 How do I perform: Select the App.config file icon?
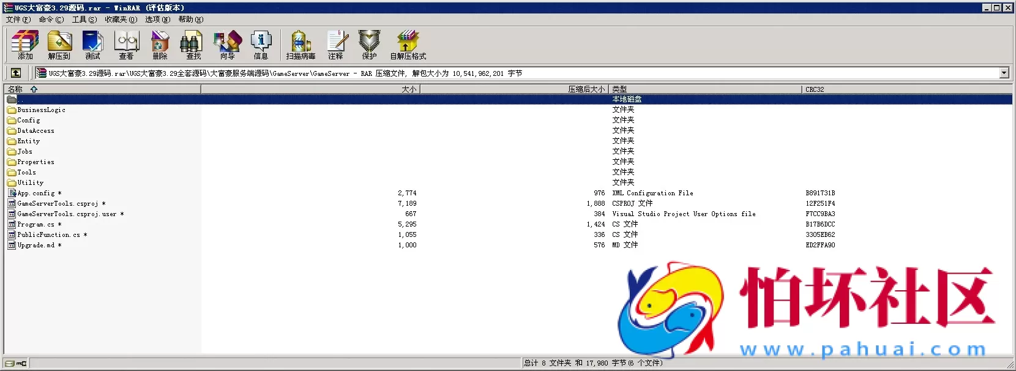[x=12, y=193]
